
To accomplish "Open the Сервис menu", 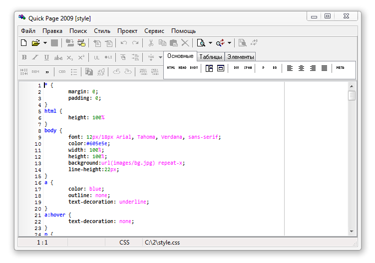I will [154, 31].
